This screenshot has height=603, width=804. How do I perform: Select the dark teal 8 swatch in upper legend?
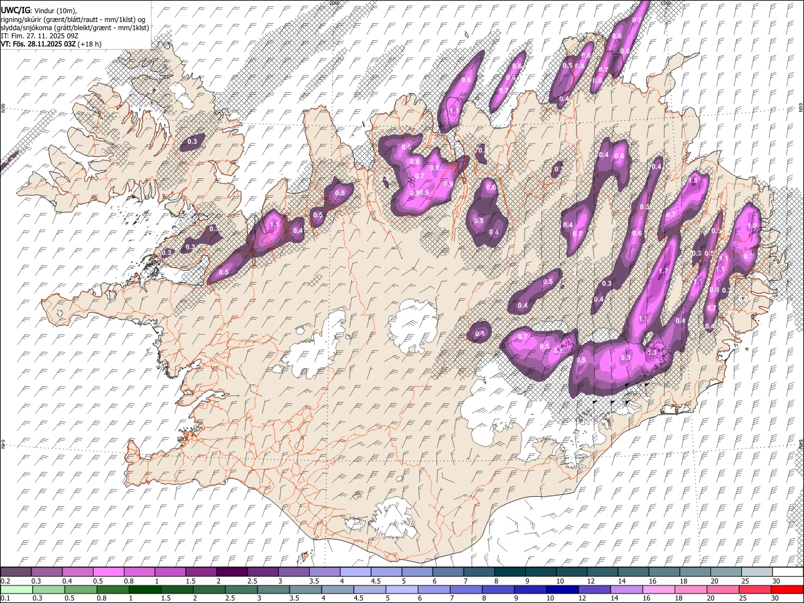(x=509, y=572)
